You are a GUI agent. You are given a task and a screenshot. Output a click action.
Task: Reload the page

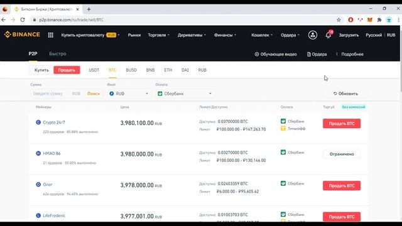(23, 19)
